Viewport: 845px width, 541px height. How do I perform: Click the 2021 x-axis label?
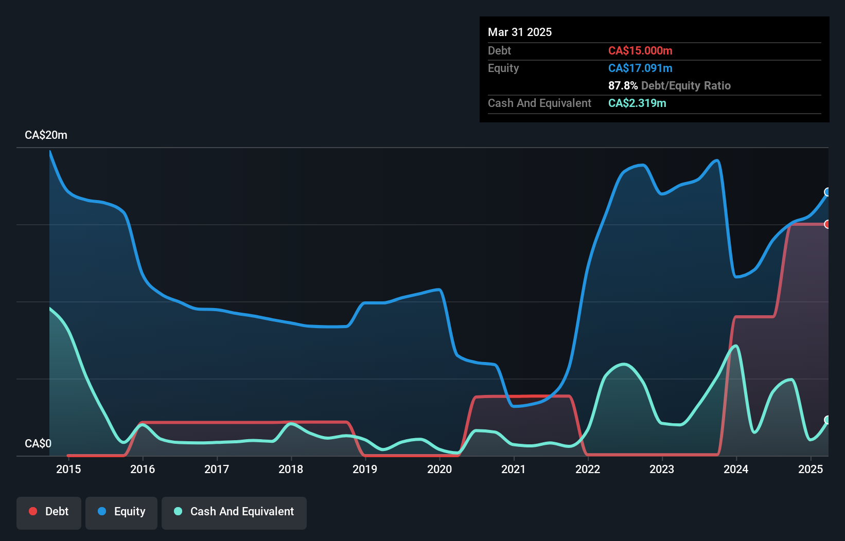(514, 469)
